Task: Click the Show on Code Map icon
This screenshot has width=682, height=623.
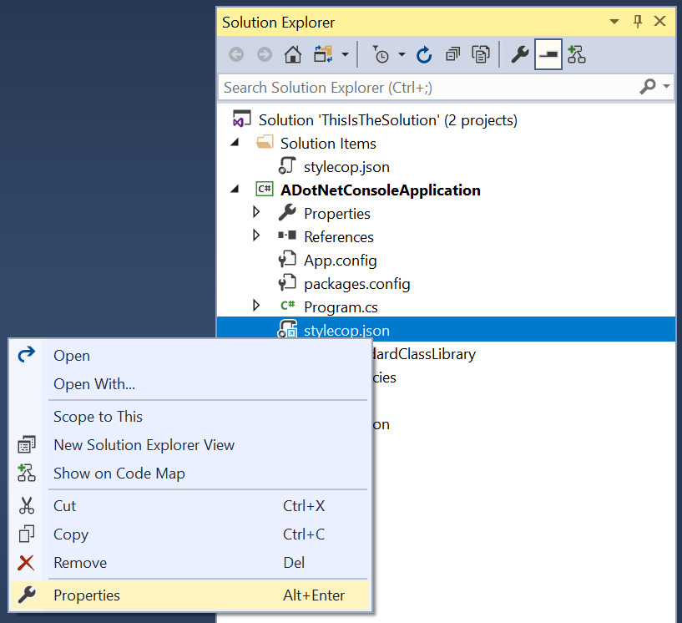Action: [x=26, y=473]
